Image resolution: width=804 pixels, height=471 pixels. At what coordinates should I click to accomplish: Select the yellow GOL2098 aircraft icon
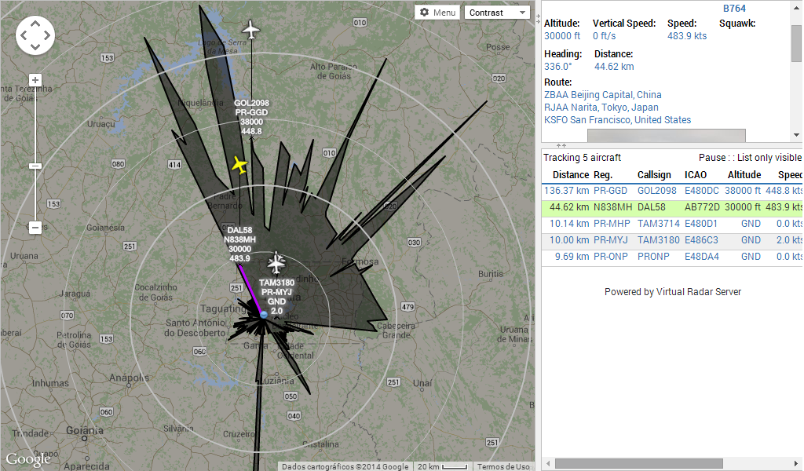click(x=239, y=166)
